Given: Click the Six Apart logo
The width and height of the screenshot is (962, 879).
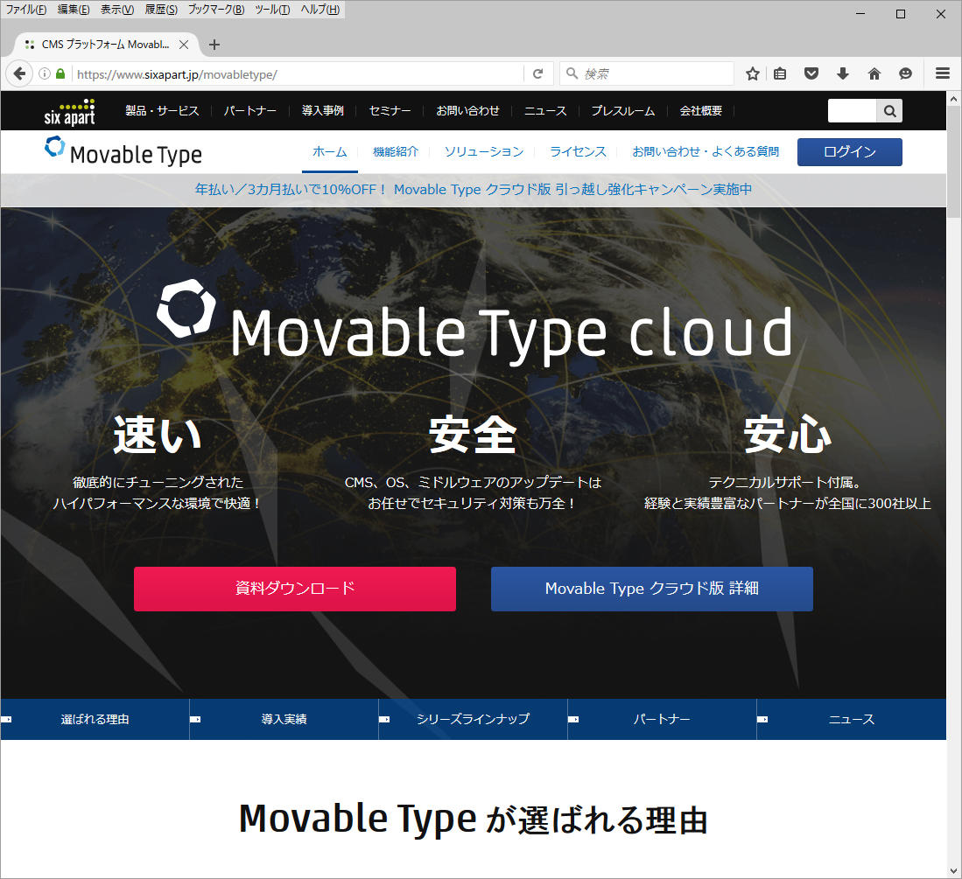Looking at the screenshot, I should [x=69, y=112].
